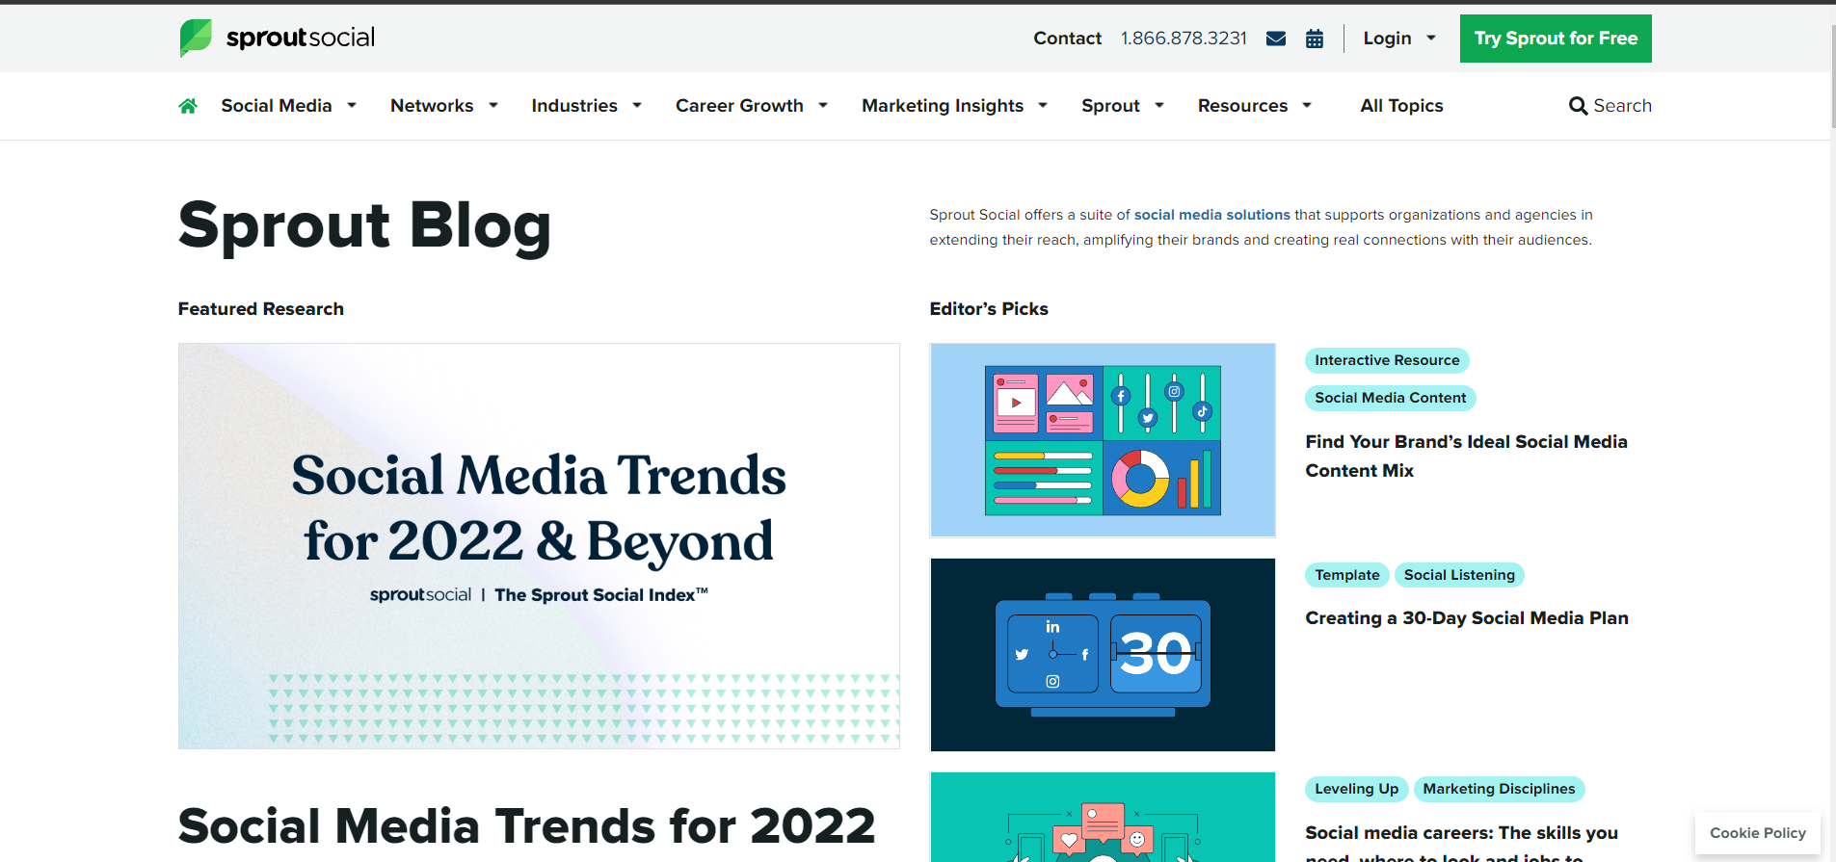This screenshot has height=862, width=1836.
Task: Select the Leveling Up tag
Action: (1356, 789)
